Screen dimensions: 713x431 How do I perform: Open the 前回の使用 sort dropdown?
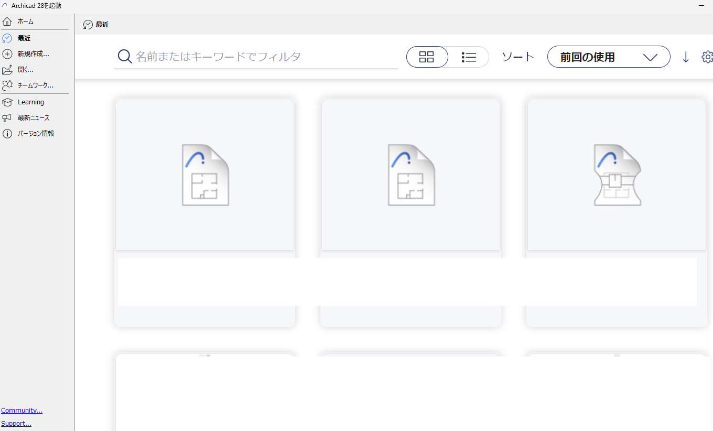coord(609,57)
